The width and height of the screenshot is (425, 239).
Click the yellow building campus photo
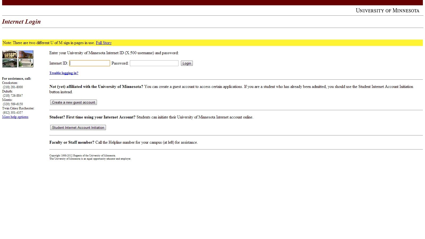click(x=10, y=54)
